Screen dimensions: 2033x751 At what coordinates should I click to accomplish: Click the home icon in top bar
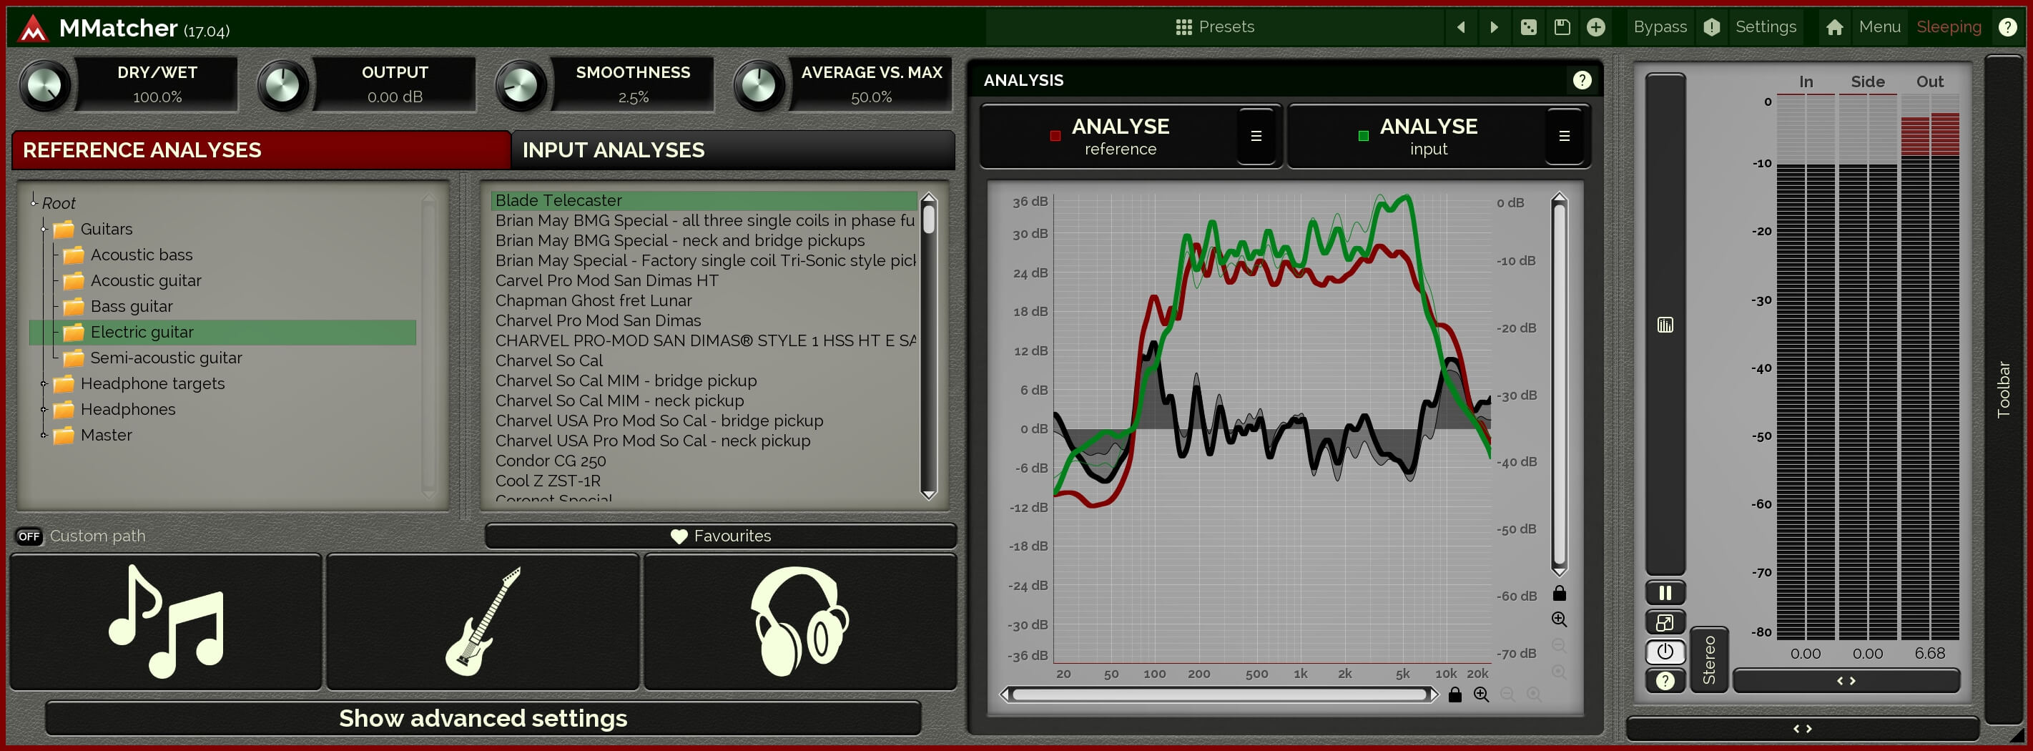pyautogui.click(x=1834, y=28)
